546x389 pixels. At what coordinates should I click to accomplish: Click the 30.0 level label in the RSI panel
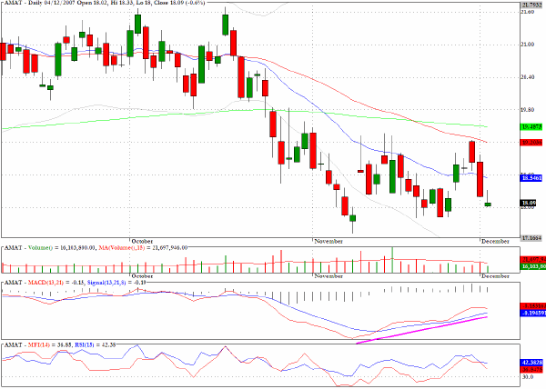pyautogui.click(x=527, y=376)
